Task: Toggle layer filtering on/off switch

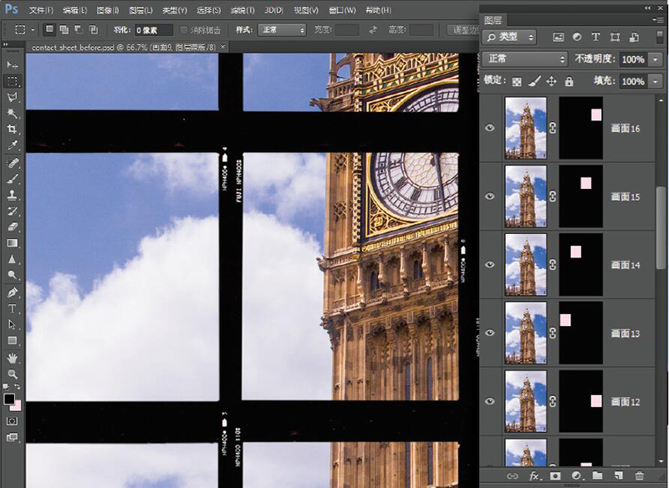Action: (660, 37)
